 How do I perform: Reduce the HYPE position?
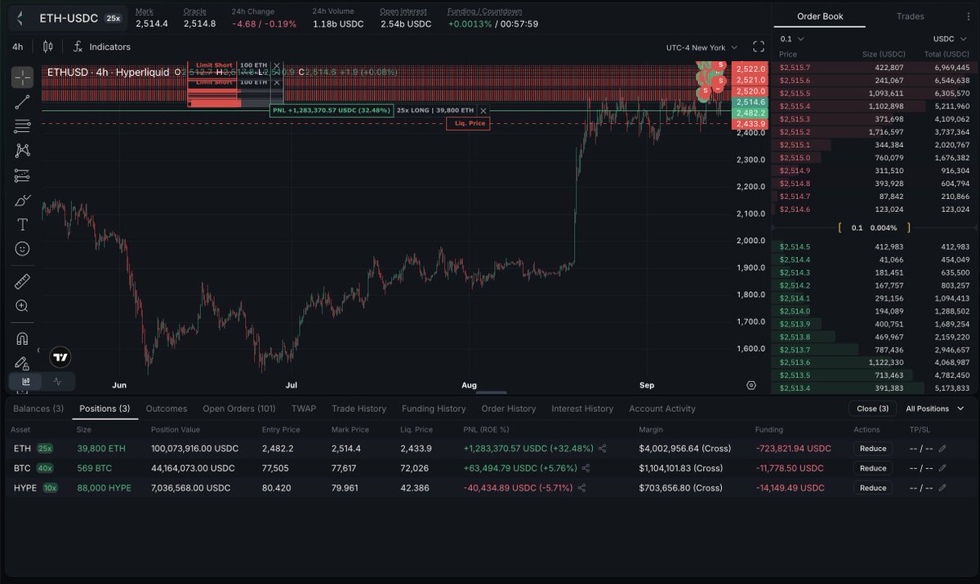click(872, 488)
